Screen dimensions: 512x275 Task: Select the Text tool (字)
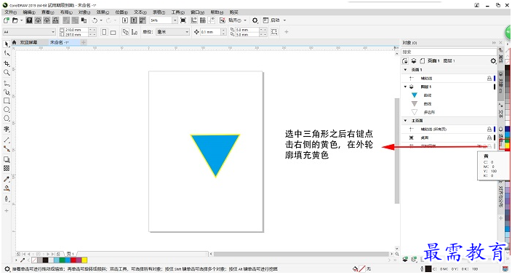coord(7,129)
